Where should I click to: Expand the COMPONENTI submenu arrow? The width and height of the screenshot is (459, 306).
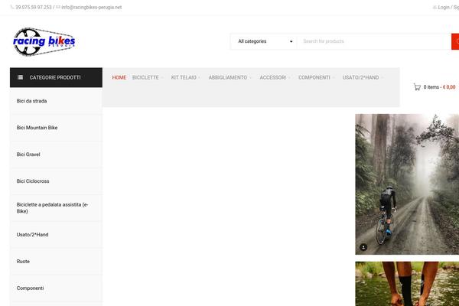334,78
